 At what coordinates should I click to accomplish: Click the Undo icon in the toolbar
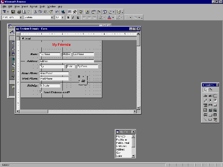57,12
